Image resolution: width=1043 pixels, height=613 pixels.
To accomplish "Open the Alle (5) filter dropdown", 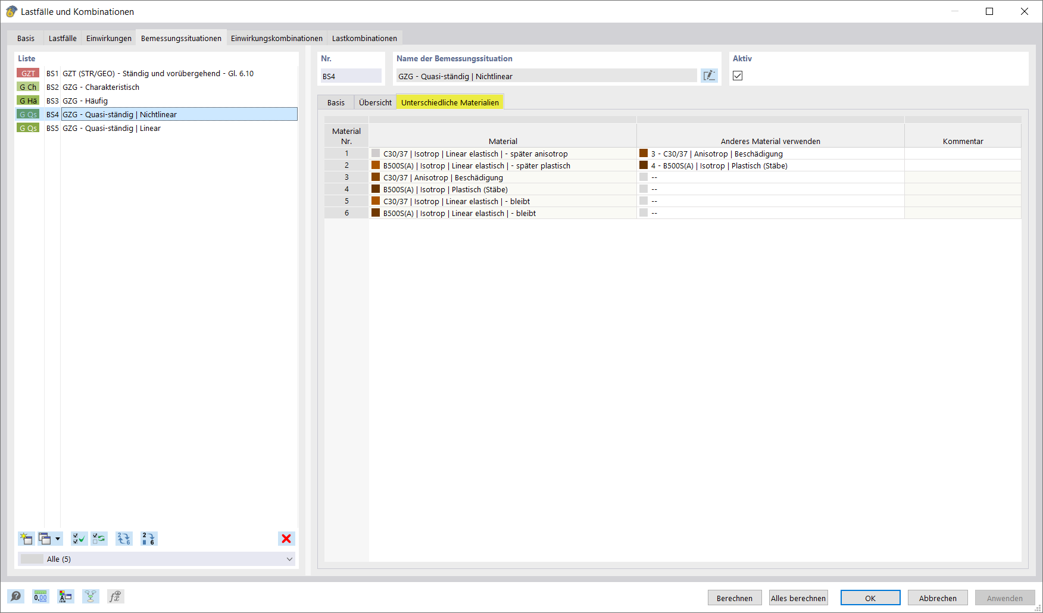I will pyautogui.click(x=290, y=559).
